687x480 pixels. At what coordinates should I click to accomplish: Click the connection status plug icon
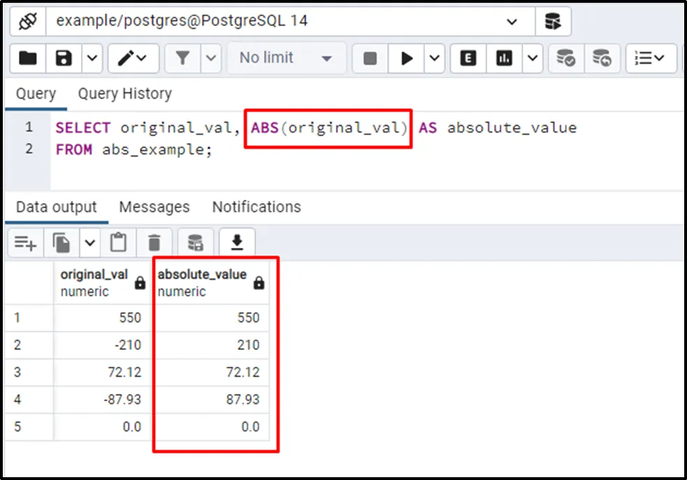tap(27, 22)
